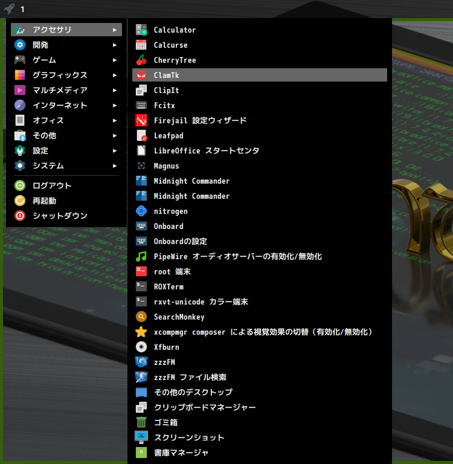The image size is (453, 464).
Task: Expand the 開発 submenu arrow
Action: click(115, 45)
